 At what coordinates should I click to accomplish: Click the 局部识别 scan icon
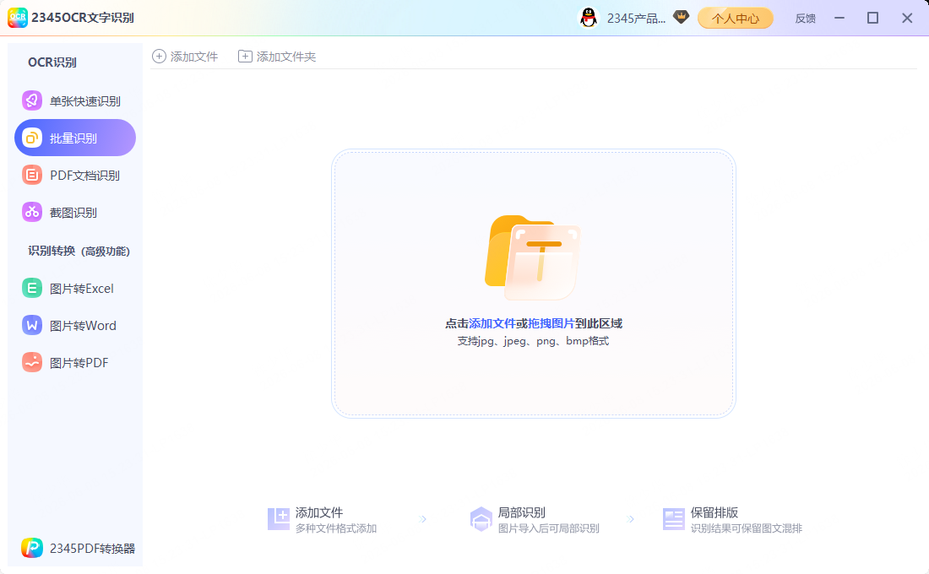tap(481, 519)
